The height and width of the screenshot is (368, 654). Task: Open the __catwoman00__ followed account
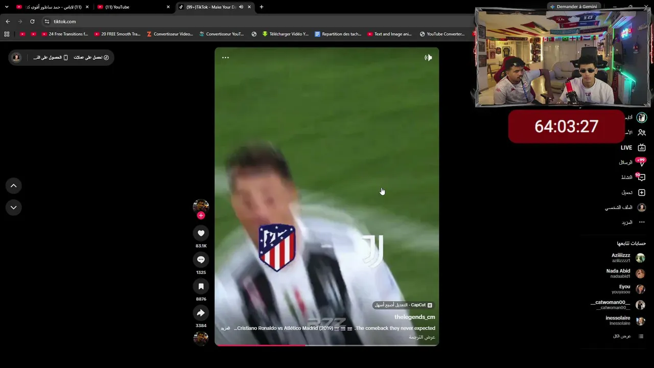pyautogui.click(x=618, y=305)
